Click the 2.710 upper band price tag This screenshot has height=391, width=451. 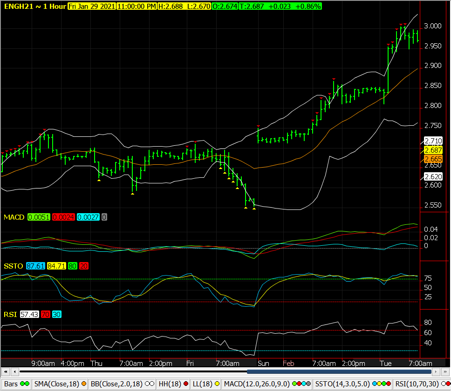433,141
